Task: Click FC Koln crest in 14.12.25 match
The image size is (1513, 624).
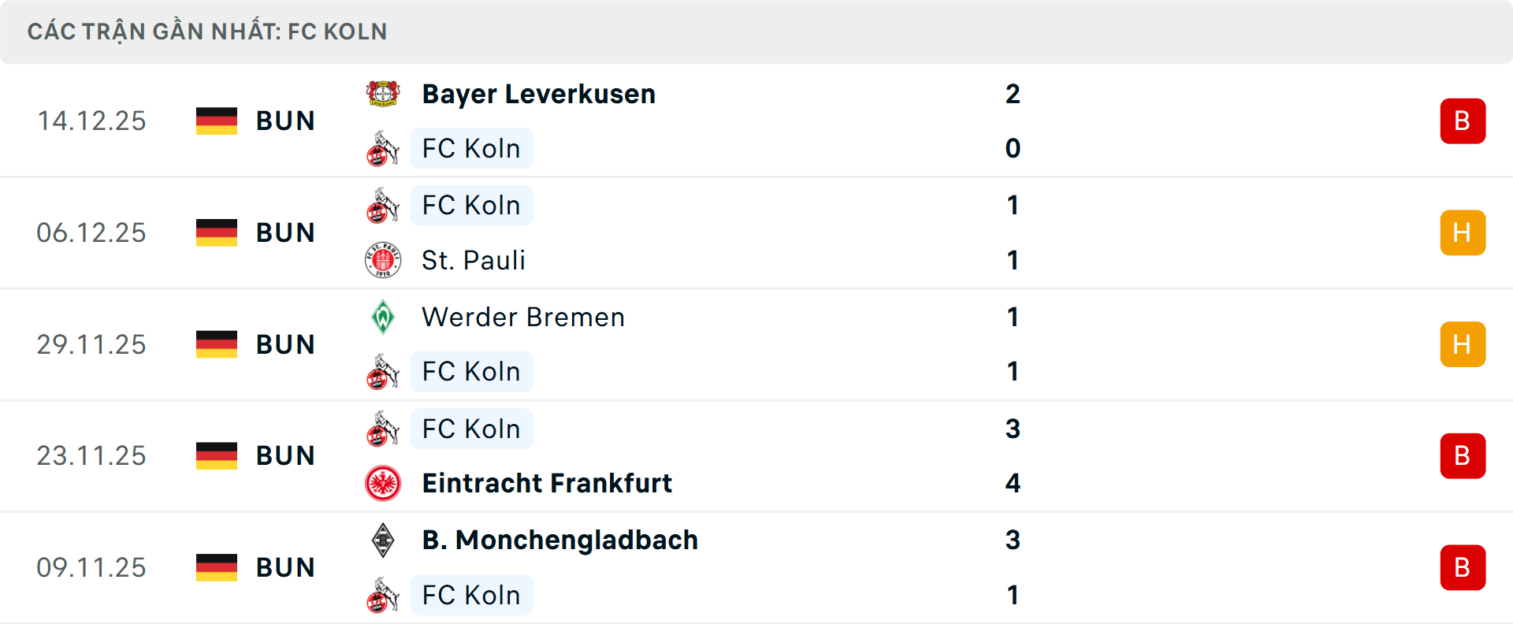Action: [383, 149]
